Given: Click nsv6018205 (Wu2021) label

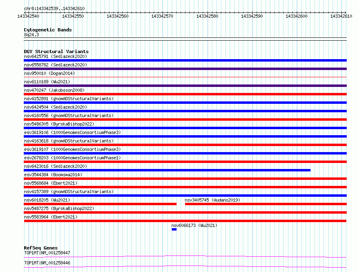Looking at the screenshot, I should (x=47, y=200).
